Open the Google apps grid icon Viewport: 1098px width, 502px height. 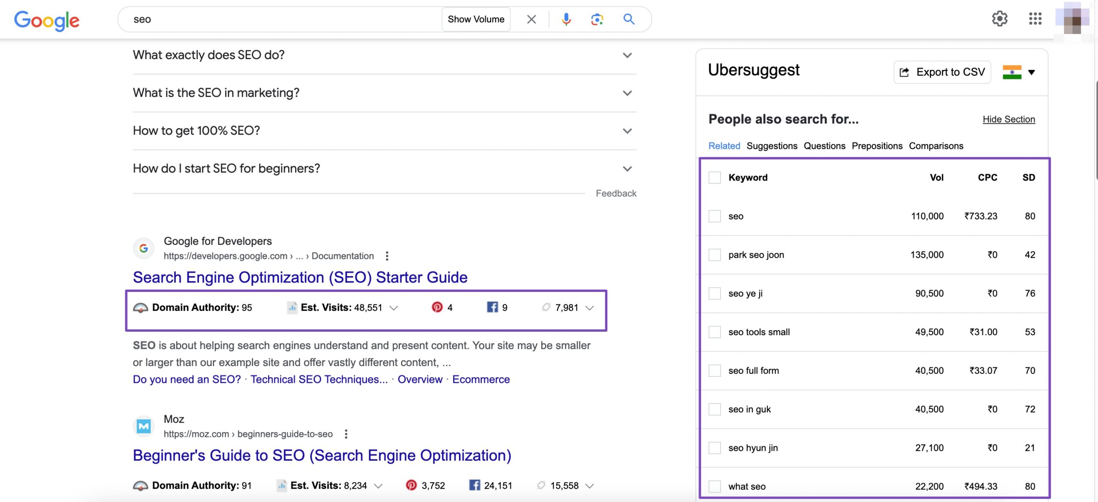[1035, 18]
